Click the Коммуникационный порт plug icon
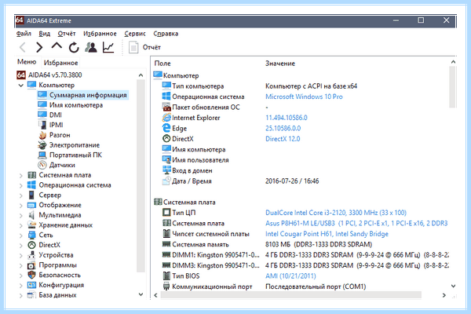 (x=166, y=286)
